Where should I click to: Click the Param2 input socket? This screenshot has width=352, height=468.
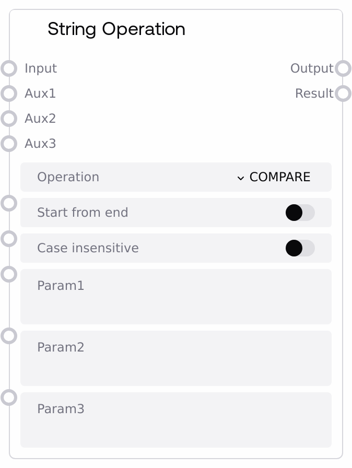click(9, 336)
